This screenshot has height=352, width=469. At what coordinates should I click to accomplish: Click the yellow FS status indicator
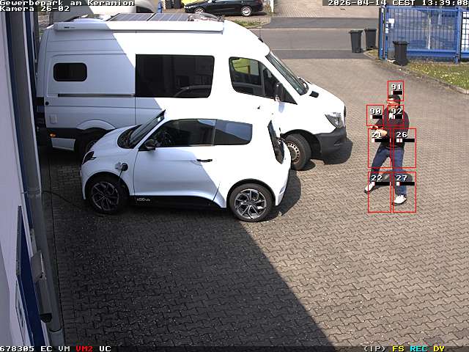click(398, 348)
